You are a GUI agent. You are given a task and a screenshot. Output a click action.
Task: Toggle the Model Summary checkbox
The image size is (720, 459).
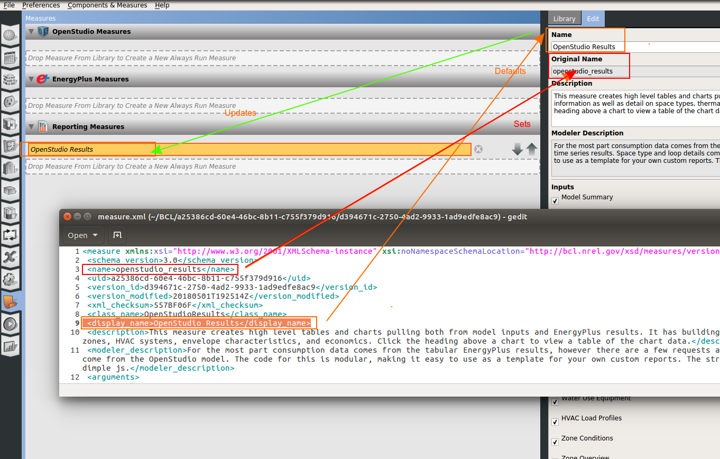(x=555, y=200)
